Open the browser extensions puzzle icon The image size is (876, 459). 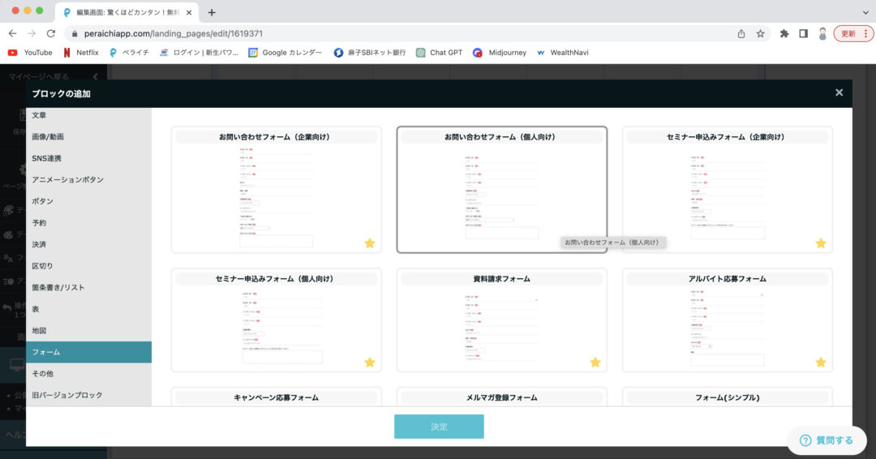point(784,33)
